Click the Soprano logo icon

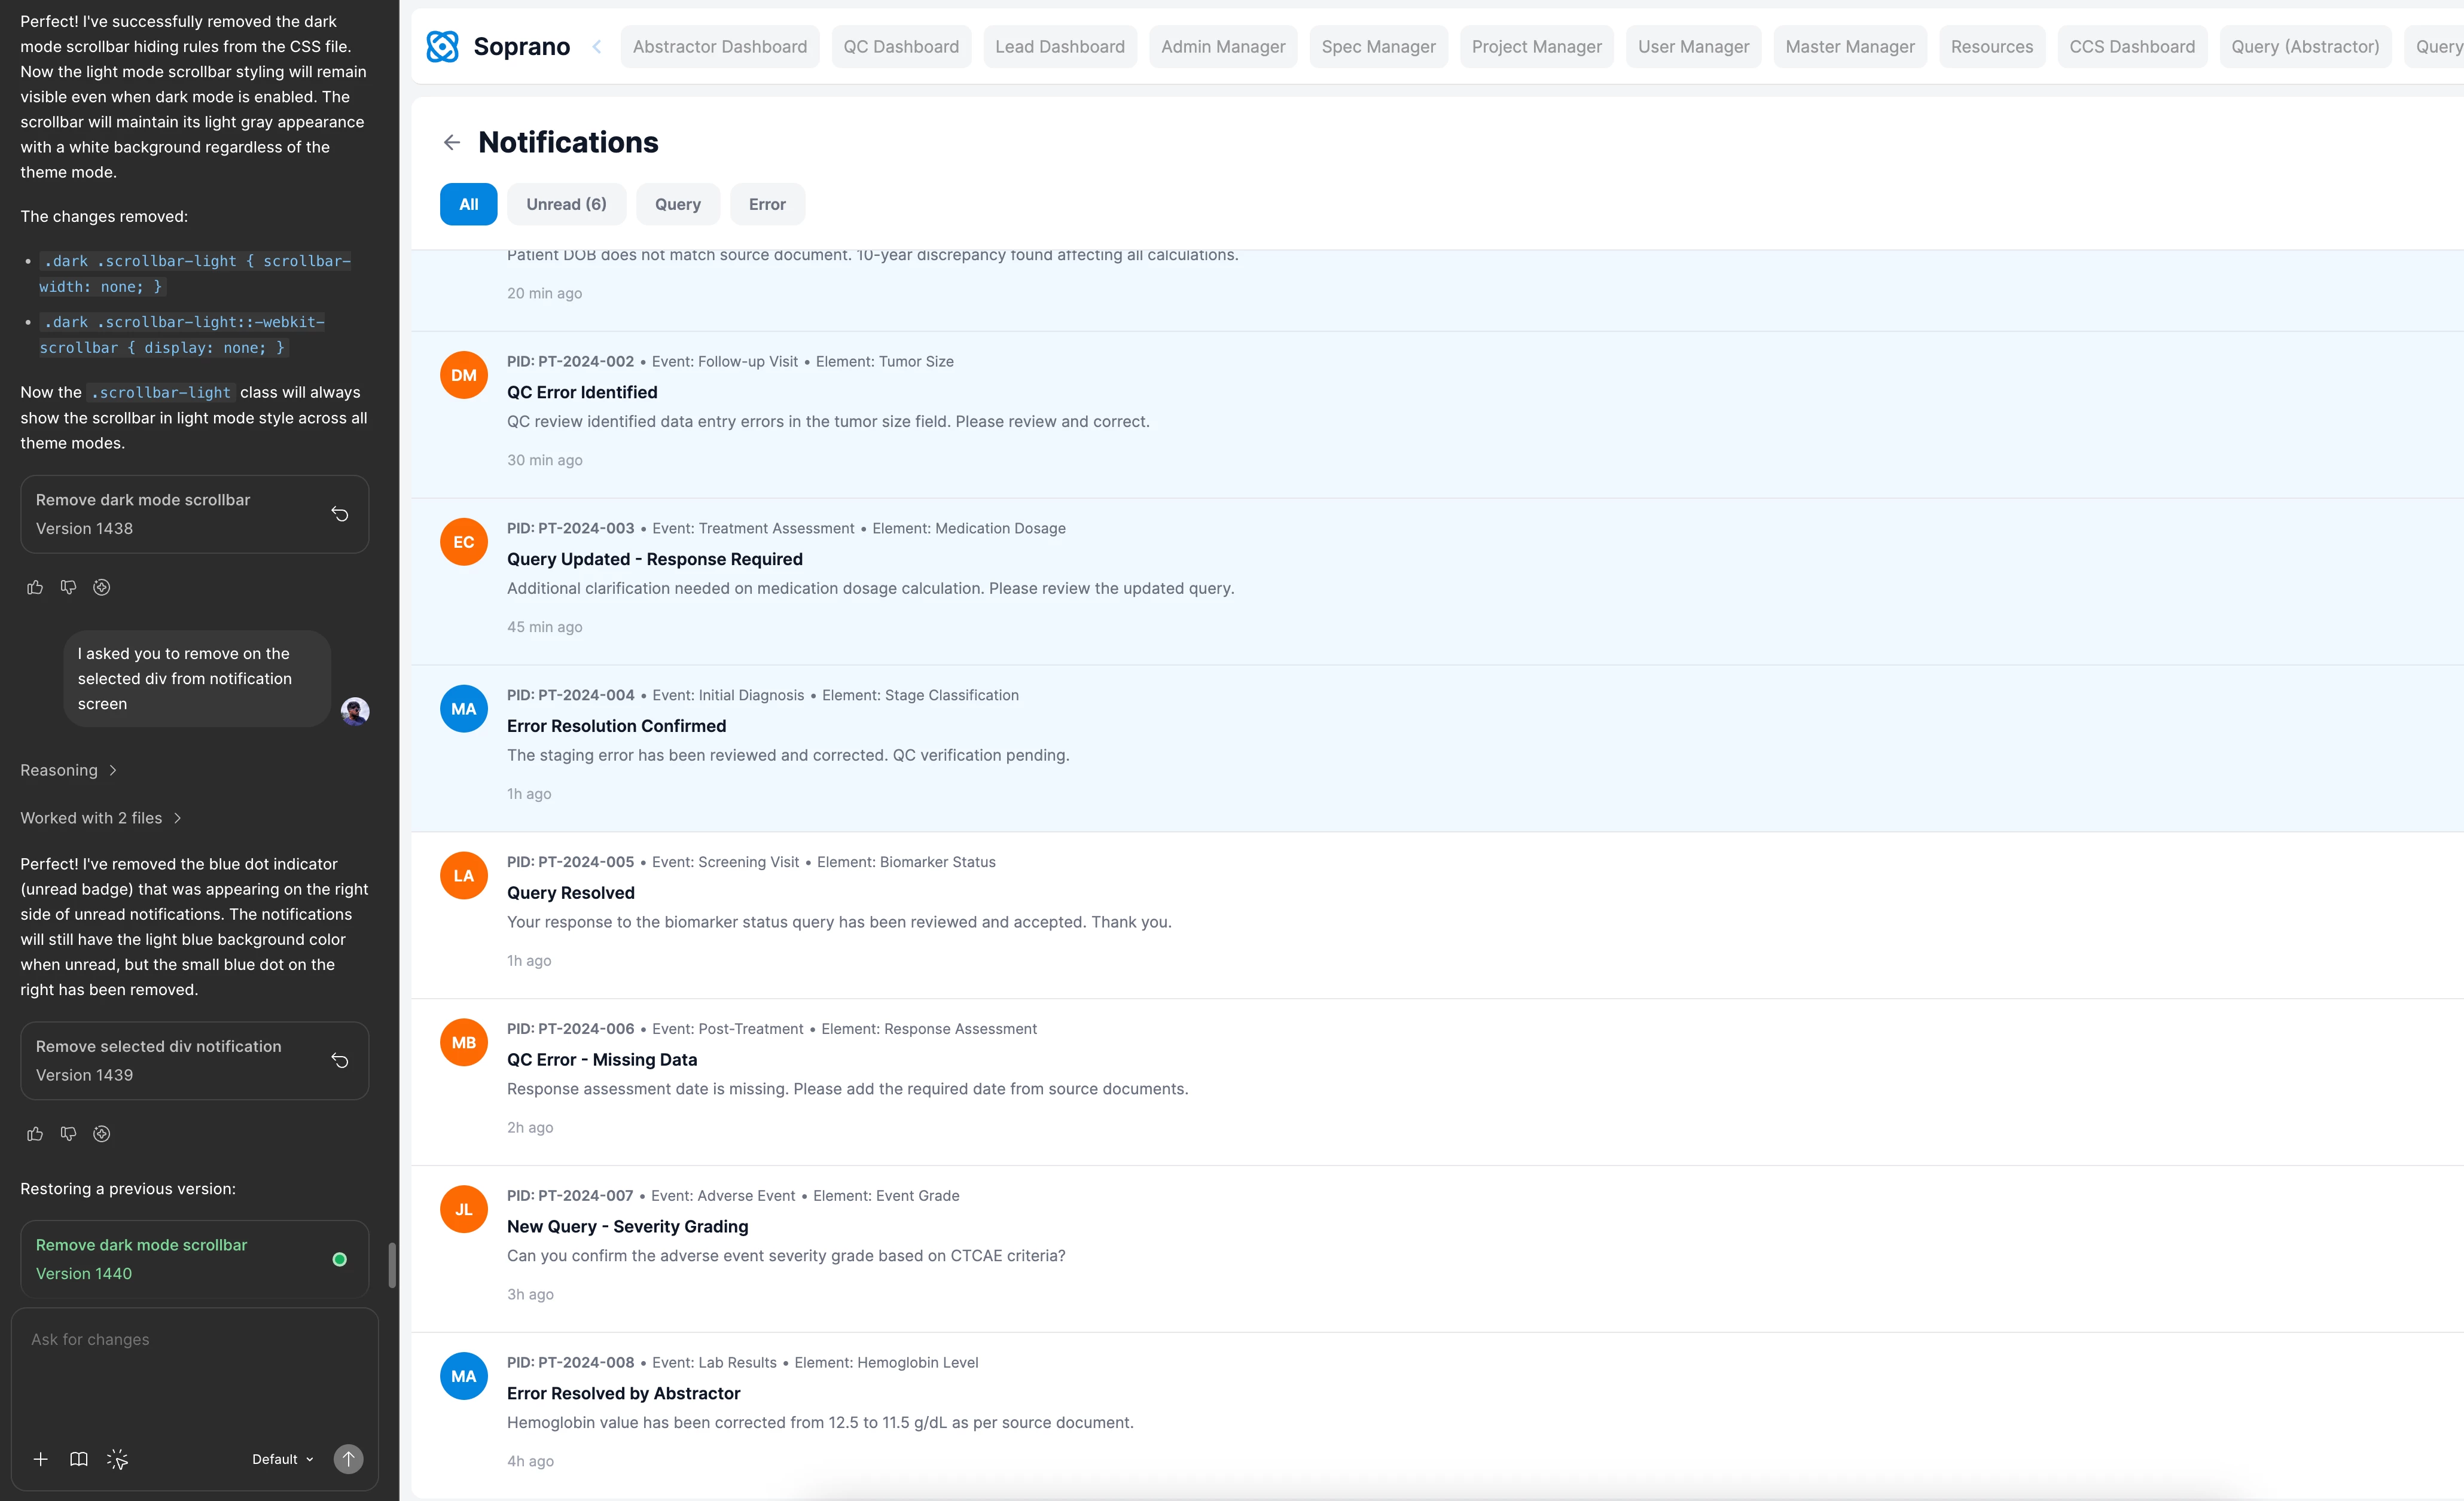click(442, 46)
